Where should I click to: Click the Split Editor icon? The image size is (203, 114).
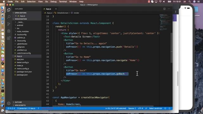(164, 9)
